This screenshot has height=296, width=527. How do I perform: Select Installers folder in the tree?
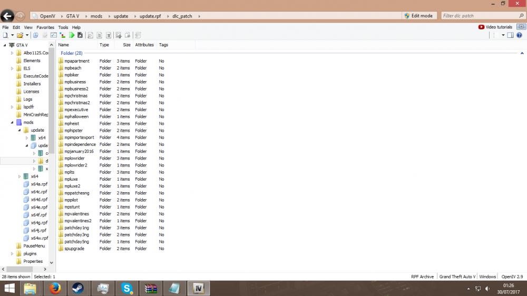(32, 84)
